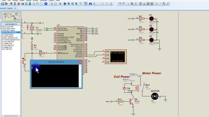Click the Close Project toolbar icon

(6, 4)
